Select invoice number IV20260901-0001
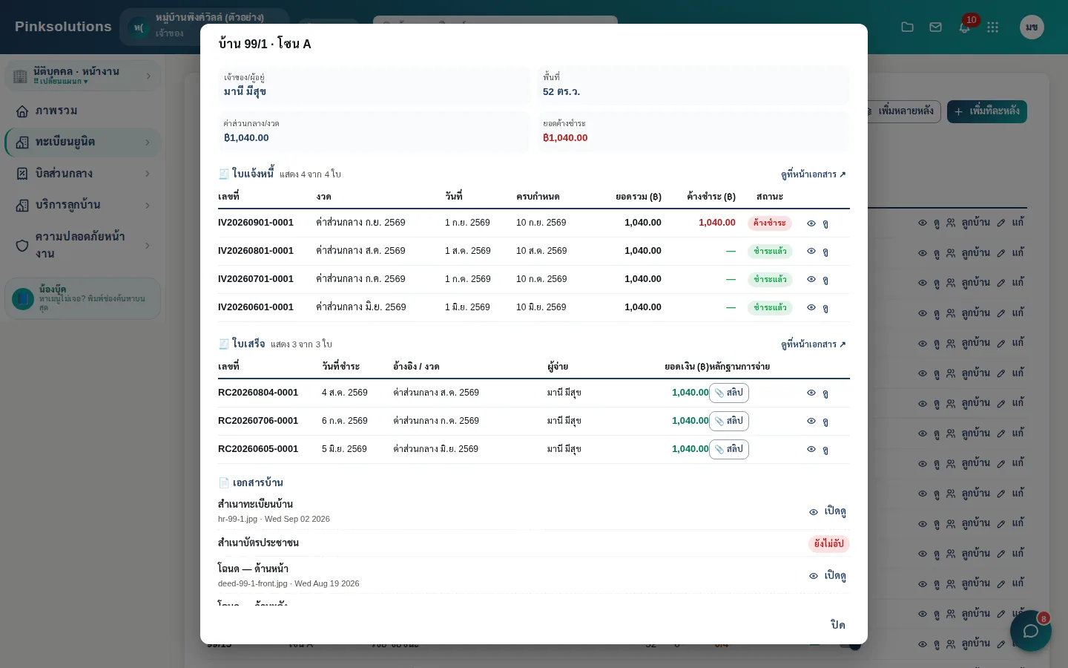1068x668 pixels. coord(256,223)
